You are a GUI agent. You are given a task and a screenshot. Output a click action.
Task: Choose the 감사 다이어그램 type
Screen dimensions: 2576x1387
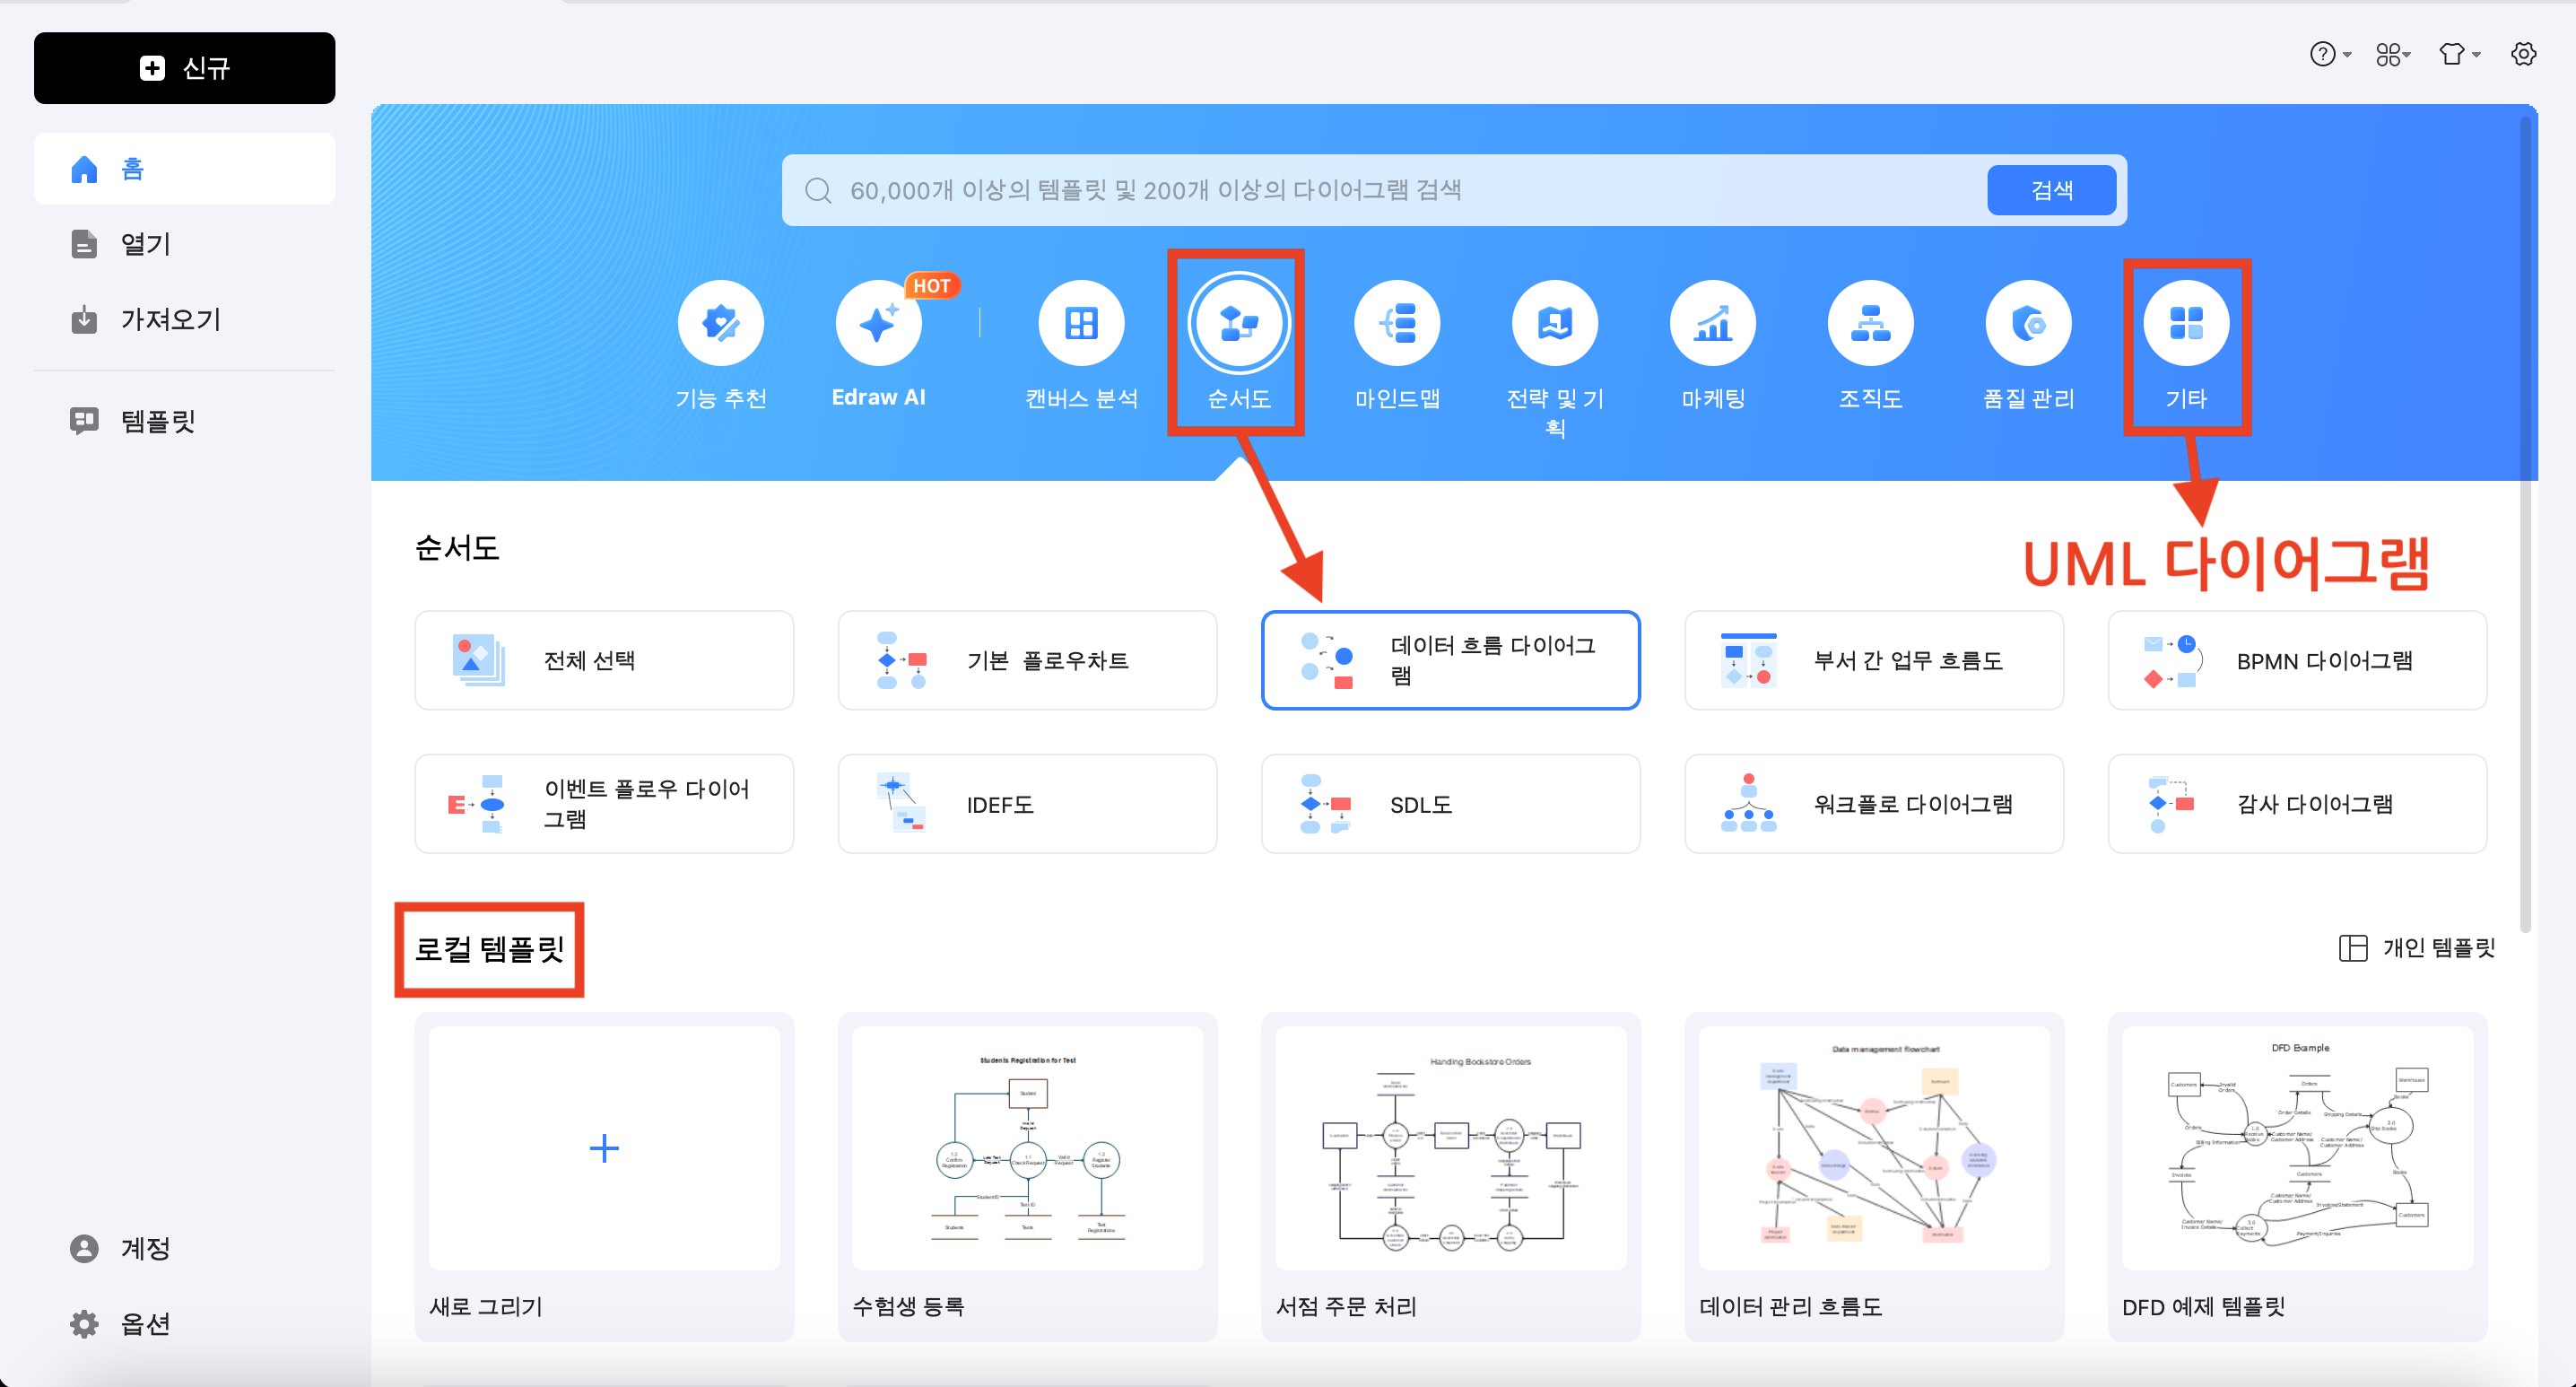point(2297,804)
